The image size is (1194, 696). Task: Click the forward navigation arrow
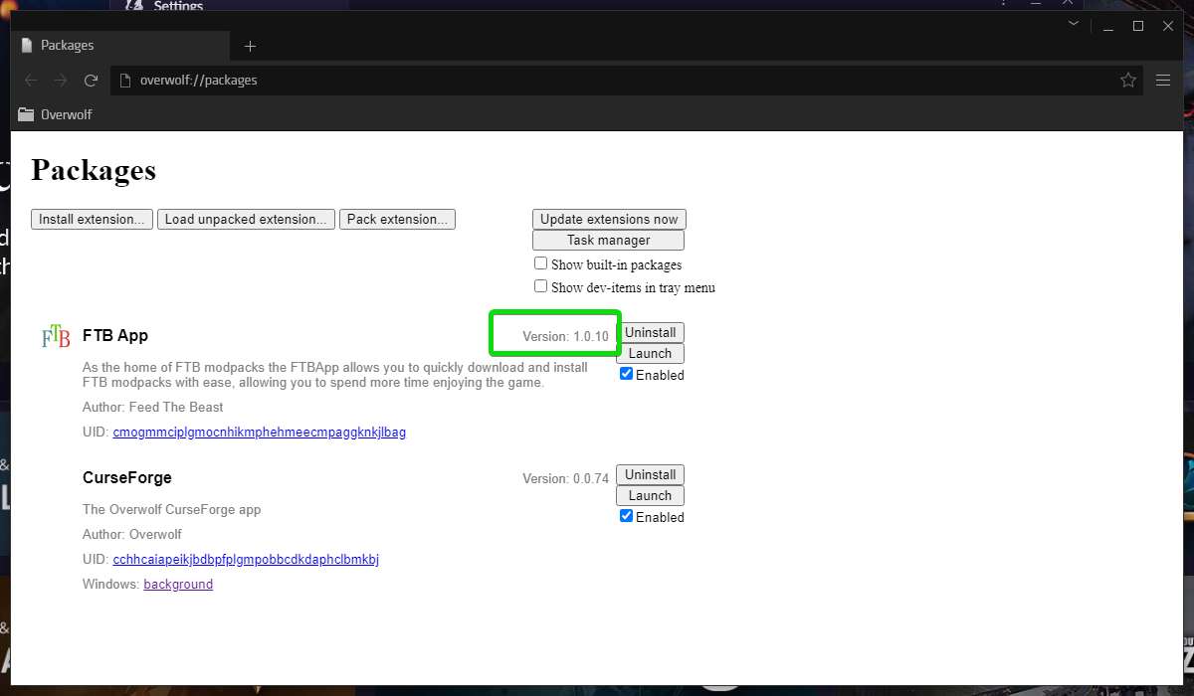(x=61, y=80)
